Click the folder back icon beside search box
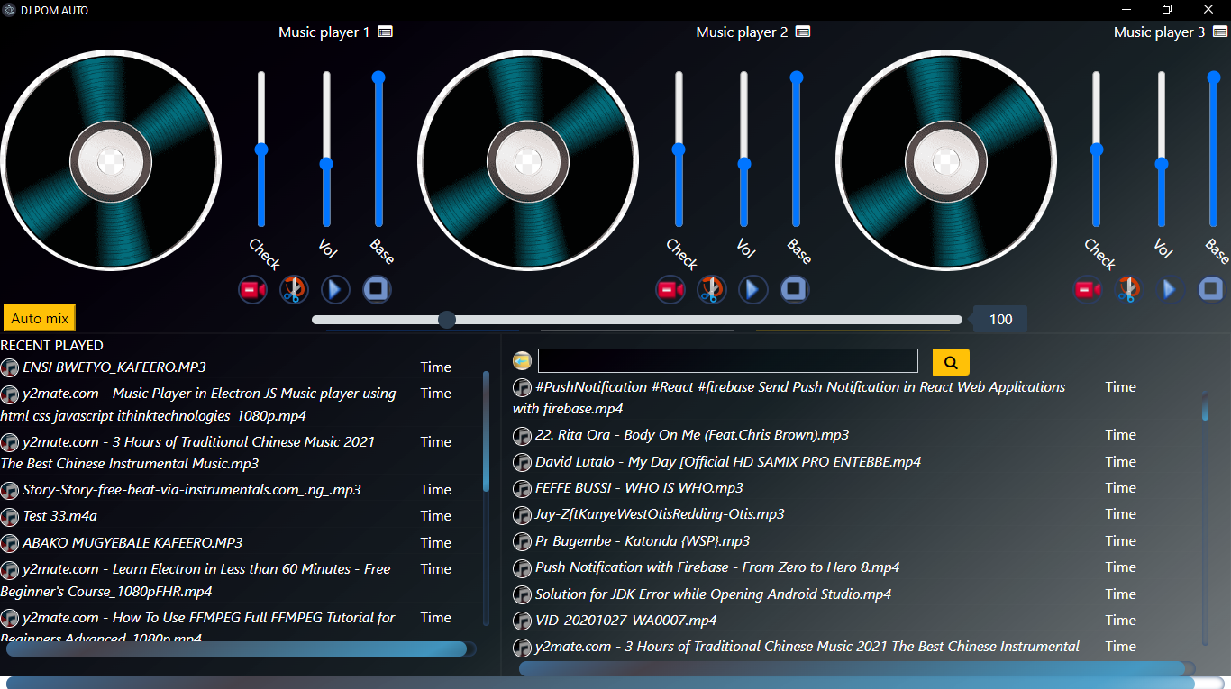 [522, 361]
